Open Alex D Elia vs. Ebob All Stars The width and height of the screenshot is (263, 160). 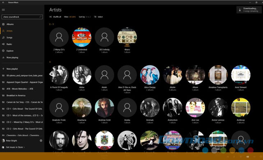pos(127,75)
